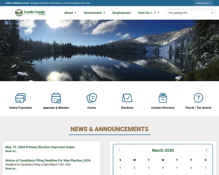This screenshot has width=219, height=175.
Task: Click the Lemhi County logo
Action: (x=30, y=12)
